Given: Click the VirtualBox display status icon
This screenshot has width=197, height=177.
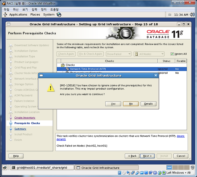Looking at the screenshot, I should coord(146,173).
